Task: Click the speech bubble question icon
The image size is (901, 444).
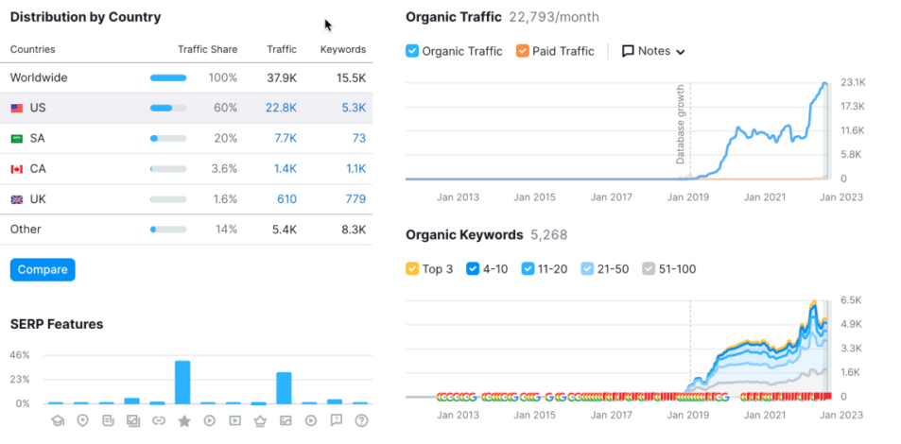Action: [x=337, y=421]
